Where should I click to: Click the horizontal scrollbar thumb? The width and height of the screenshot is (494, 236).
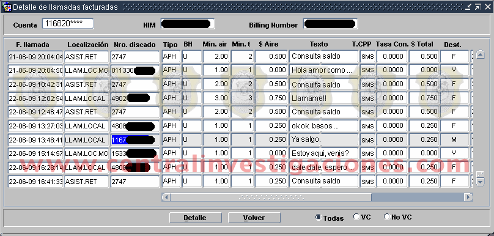271,197
